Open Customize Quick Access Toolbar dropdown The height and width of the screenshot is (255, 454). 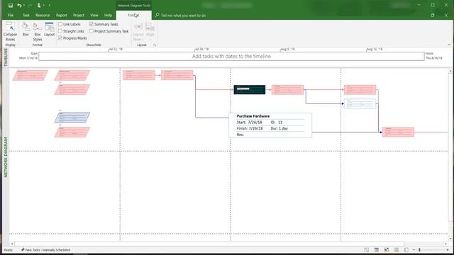[50, 5]
